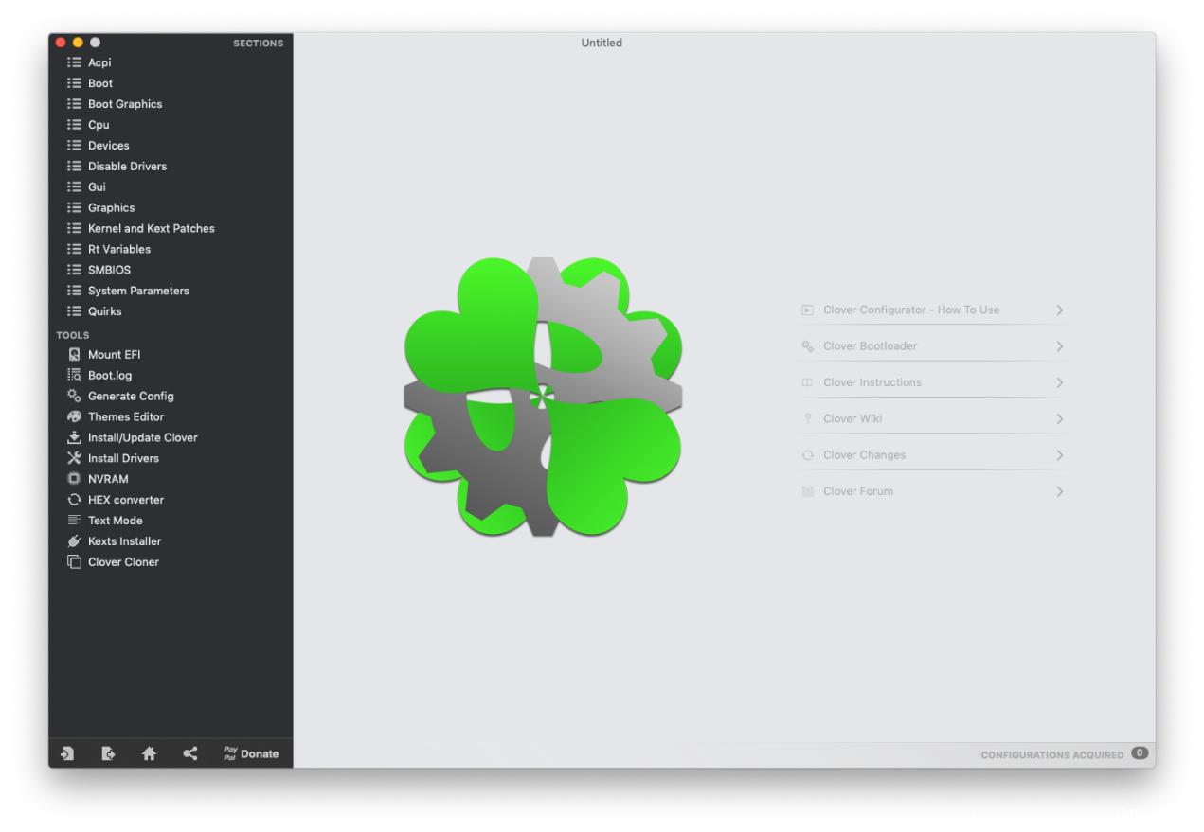Click the Kernel and Kext Patches list icon
This screenshot has height=832, width=1204.
coord(74,229)
